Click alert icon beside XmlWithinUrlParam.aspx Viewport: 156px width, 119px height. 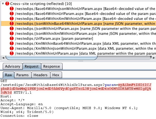click(x=12, y=53)
